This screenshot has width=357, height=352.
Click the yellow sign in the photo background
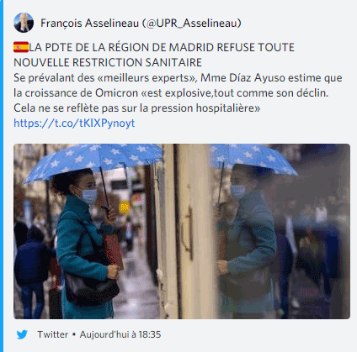pos(125,208)
